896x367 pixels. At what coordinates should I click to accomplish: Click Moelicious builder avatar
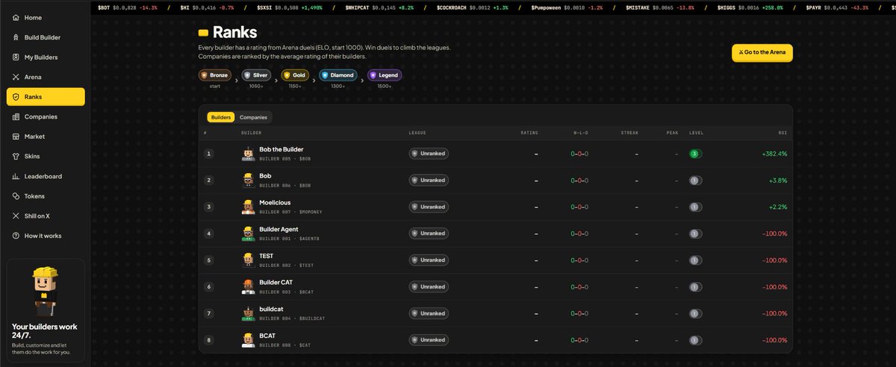click(x=249, y=207)
